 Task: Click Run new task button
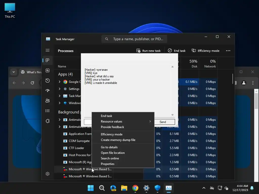(148, 51)
